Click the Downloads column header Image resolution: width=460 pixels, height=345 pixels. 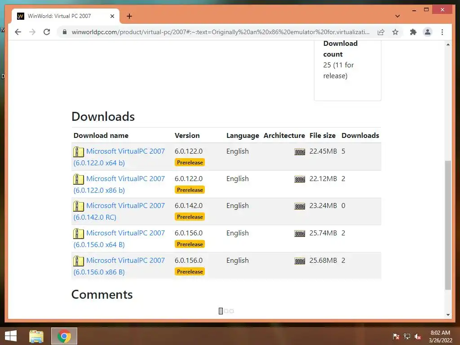[360, 136]
